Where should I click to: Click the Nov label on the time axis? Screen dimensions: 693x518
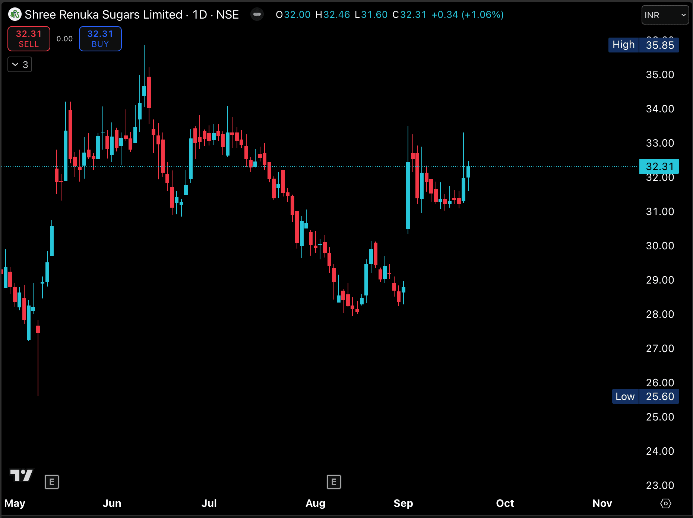pos(602,503)
